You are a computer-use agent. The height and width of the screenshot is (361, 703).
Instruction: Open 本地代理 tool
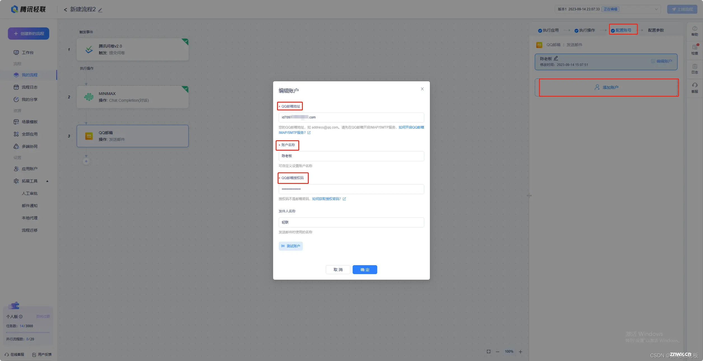pos(30,218)
